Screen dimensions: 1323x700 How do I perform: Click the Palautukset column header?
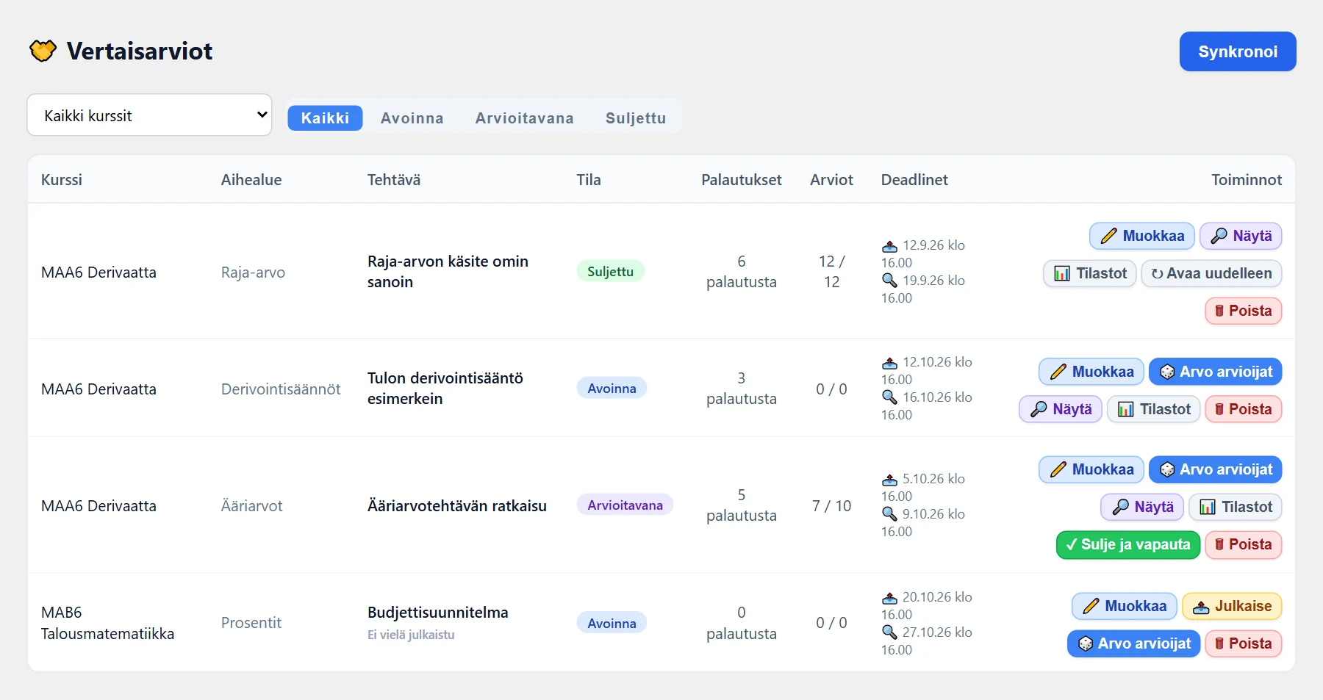tap(741, 179)
